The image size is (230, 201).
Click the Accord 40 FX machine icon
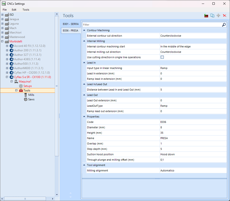coord(12,46)
